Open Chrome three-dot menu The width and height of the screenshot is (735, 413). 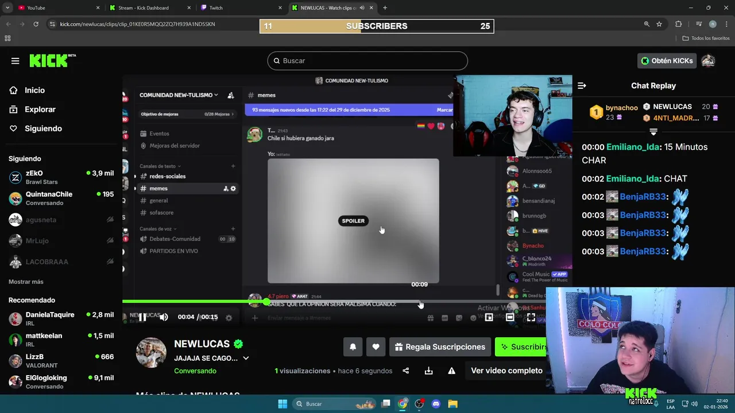click(726, 24)
